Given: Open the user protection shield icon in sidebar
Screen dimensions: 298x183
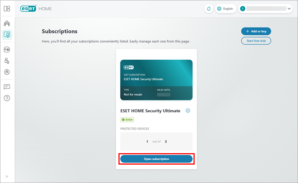Looking at the screenshot, I should tap(7, 61).
